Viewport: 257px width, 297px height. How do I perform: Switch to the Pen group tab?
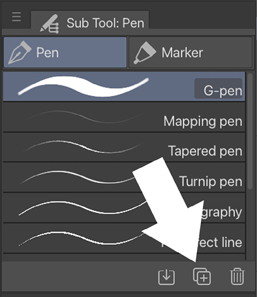point(65,53)
